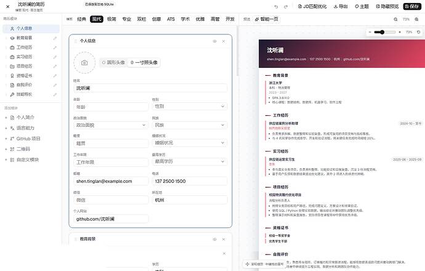Image resolution: width=425 pixels, height=271 pixels.
Task: Open the 主题 theme settings
Action: [x=362, y=7]
